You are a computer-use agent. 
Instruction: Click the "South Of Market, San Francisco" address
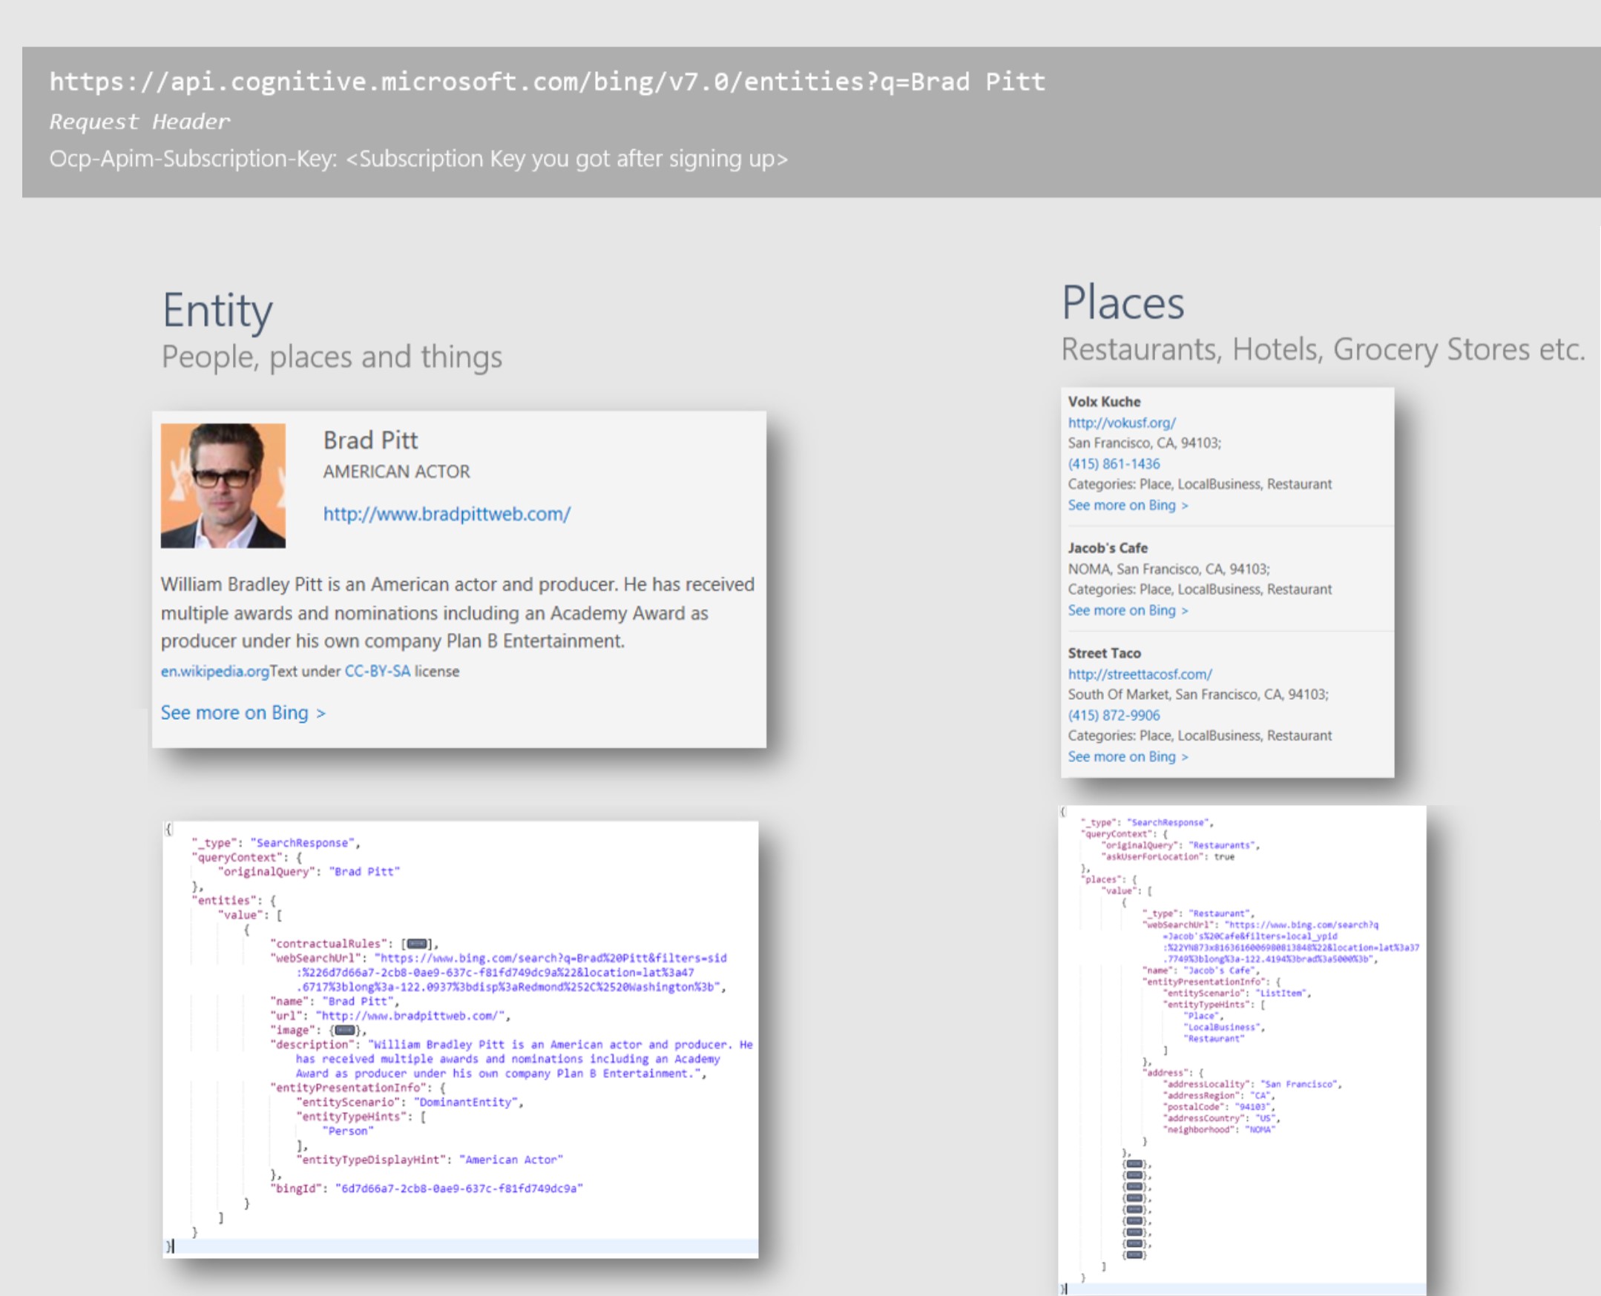(x=1198, y=694)
